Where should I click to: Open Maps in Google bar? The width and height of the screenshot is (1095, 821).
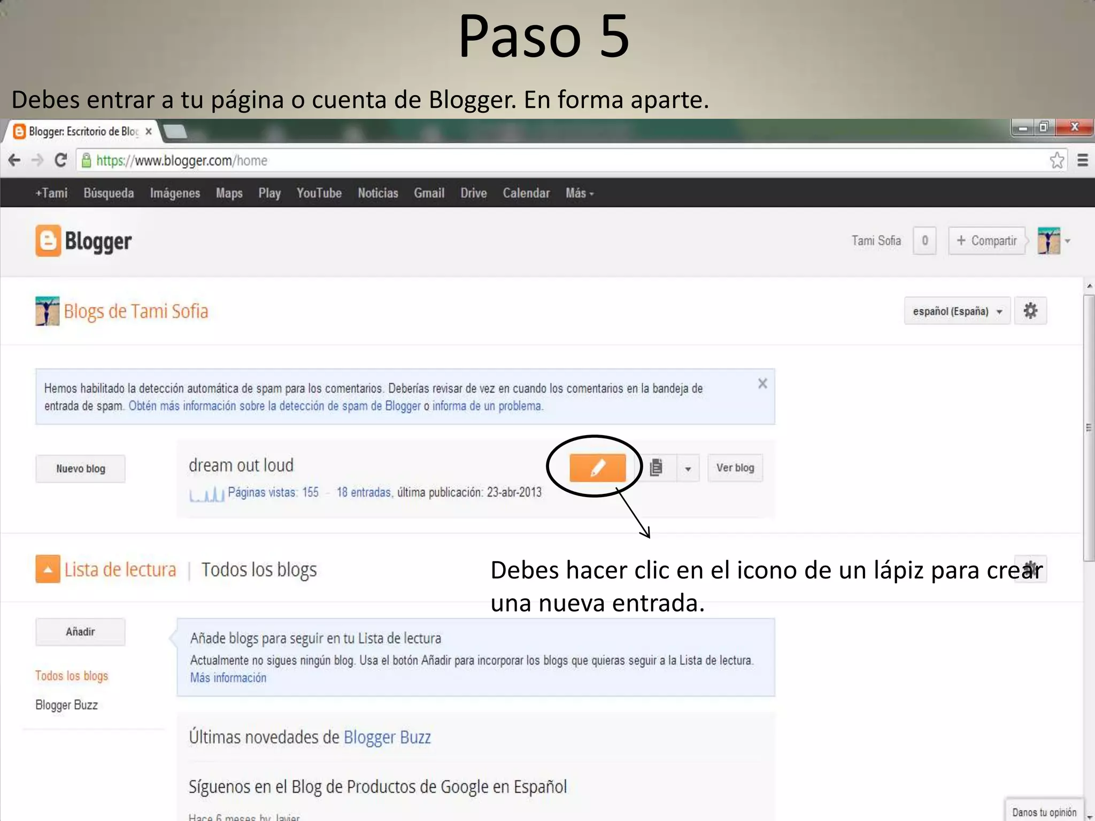click(229, 193)
